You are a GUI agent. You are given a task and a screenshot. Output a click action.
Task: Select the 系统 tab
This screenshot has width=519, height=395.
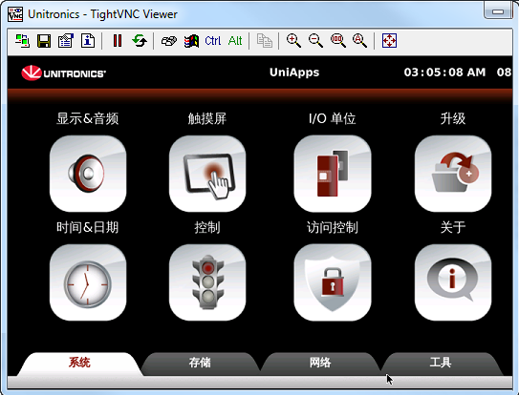pos(79,363)
